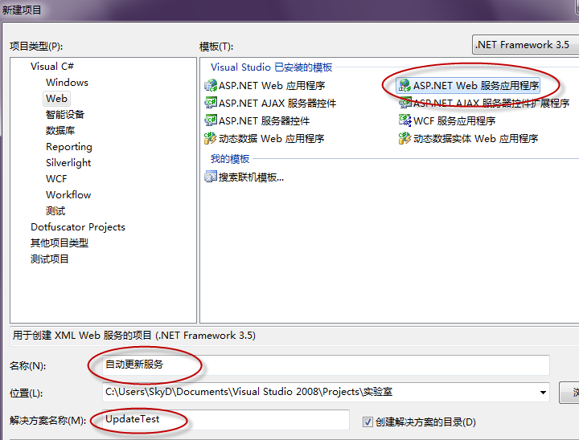
Task: Select the ASP.NET AJAX 服务器控件 template icon
Action: 211,103
